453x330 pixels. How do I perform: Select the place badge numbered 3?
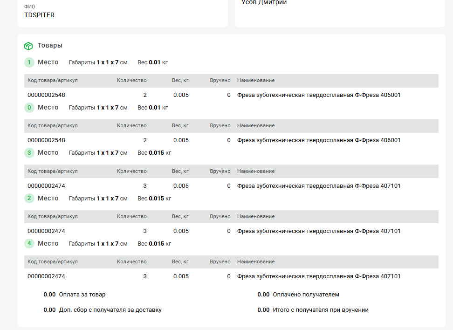click(x=29, y=153)
